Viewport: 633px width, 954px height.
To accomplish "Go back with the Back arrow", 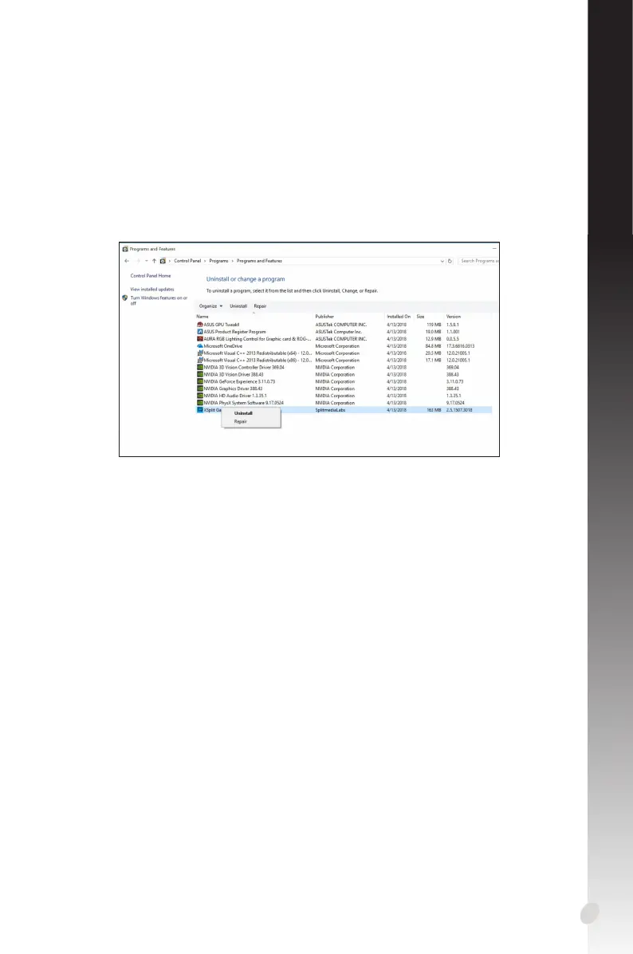I will point(127,261).
